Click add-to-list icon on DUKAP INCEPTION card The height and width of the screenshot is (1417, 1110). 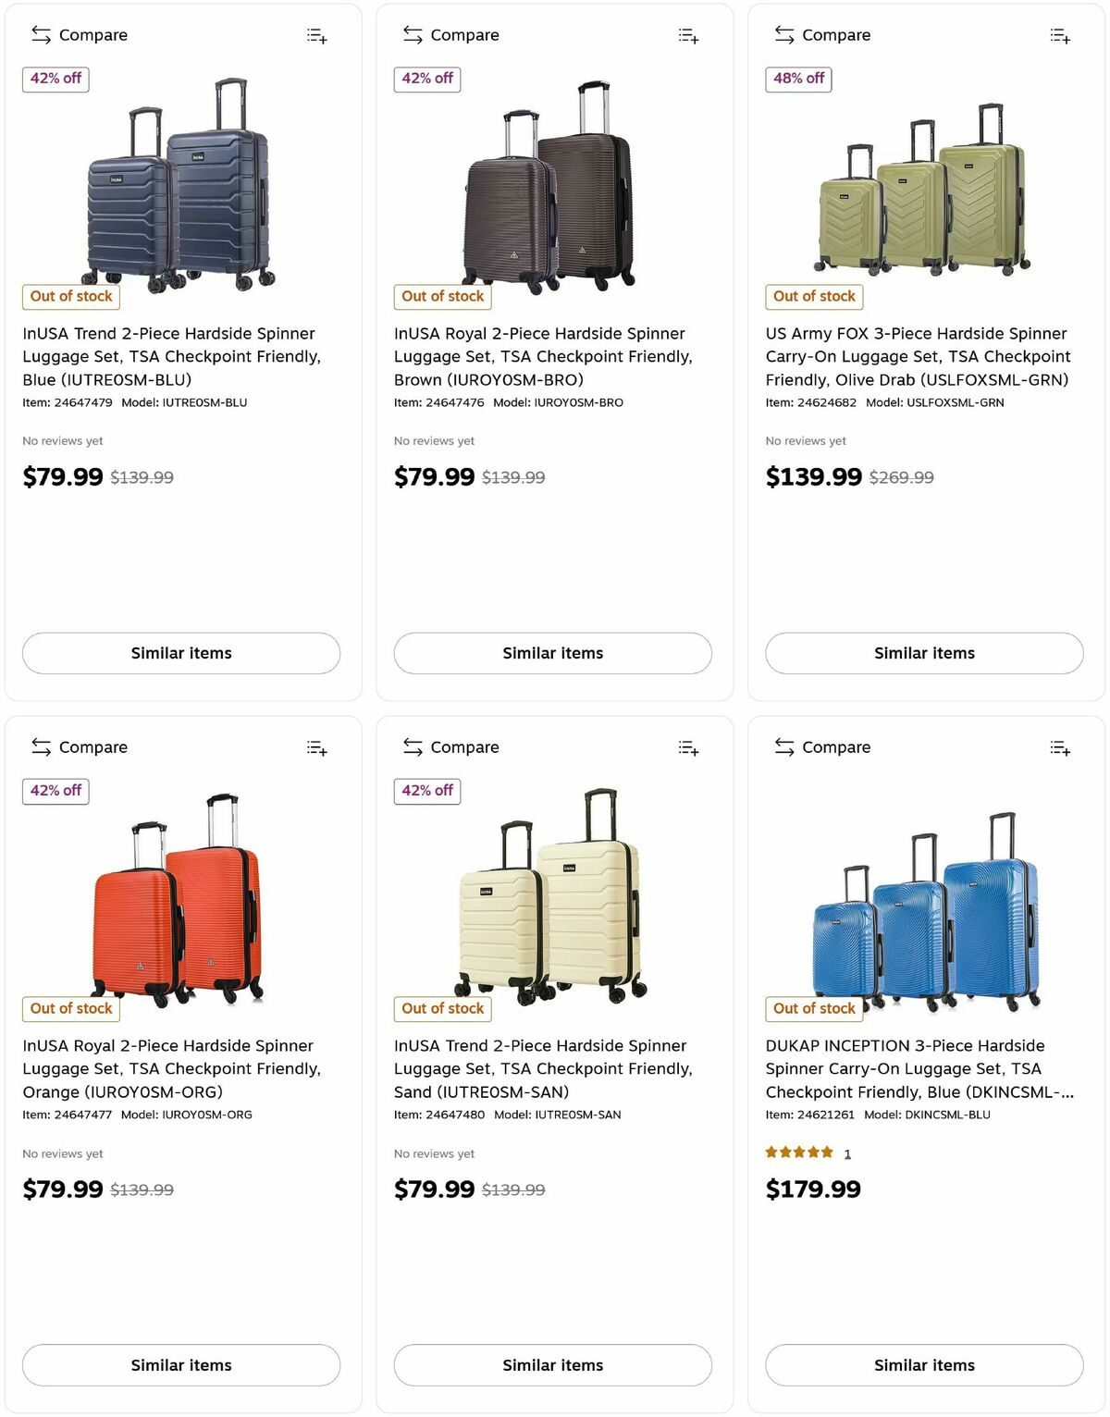click(x=1060, y=748)
